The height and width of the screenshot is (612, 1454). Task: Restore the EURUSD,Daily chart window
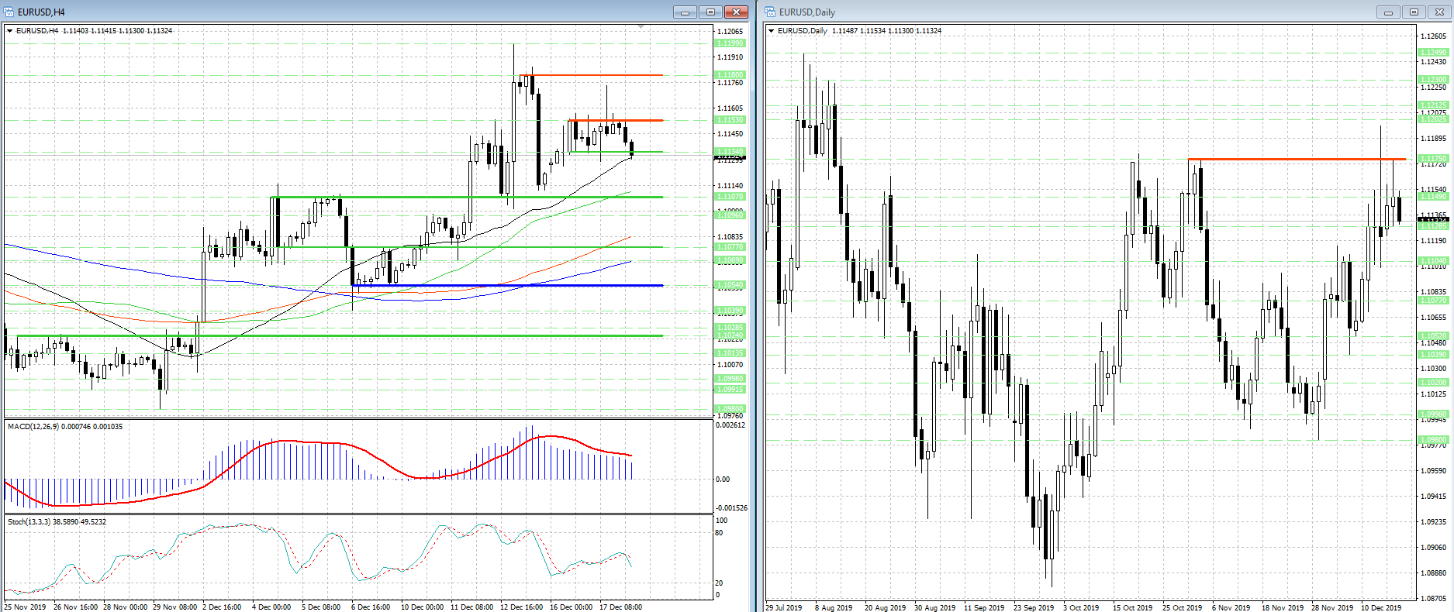point(1414,12)
